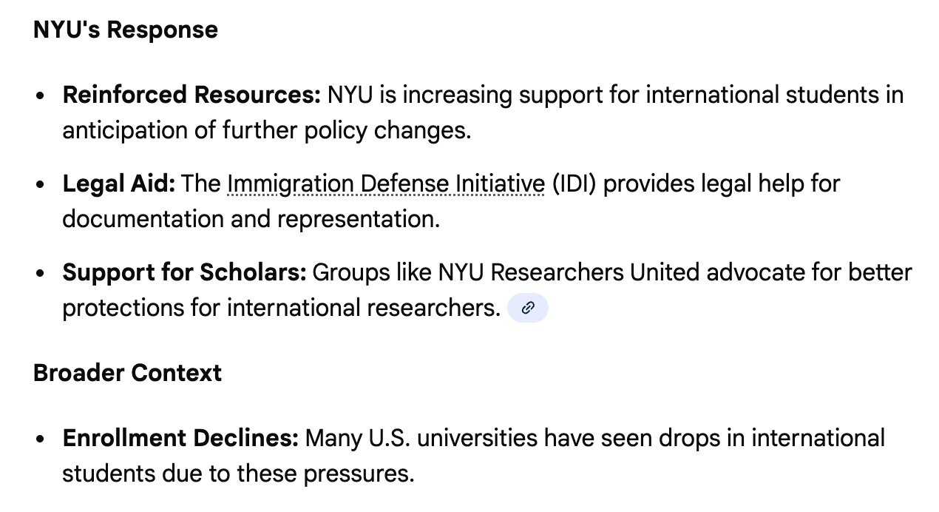Select the bold Legal Aid label
Screen dimensions: 939x512
pyautogui.click(x=119, y=183)
